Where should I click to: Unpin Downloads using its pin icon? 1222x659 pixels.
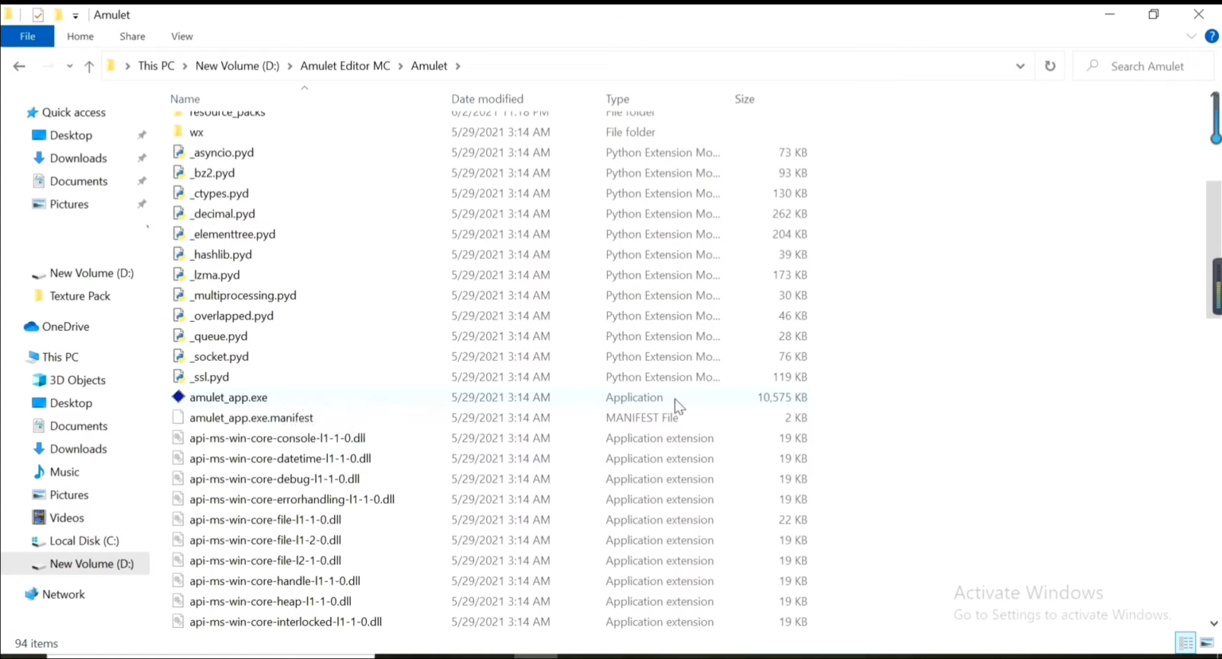click(142, 158)
